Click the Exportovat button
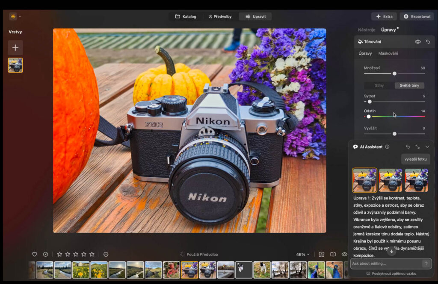 point(417,17)
